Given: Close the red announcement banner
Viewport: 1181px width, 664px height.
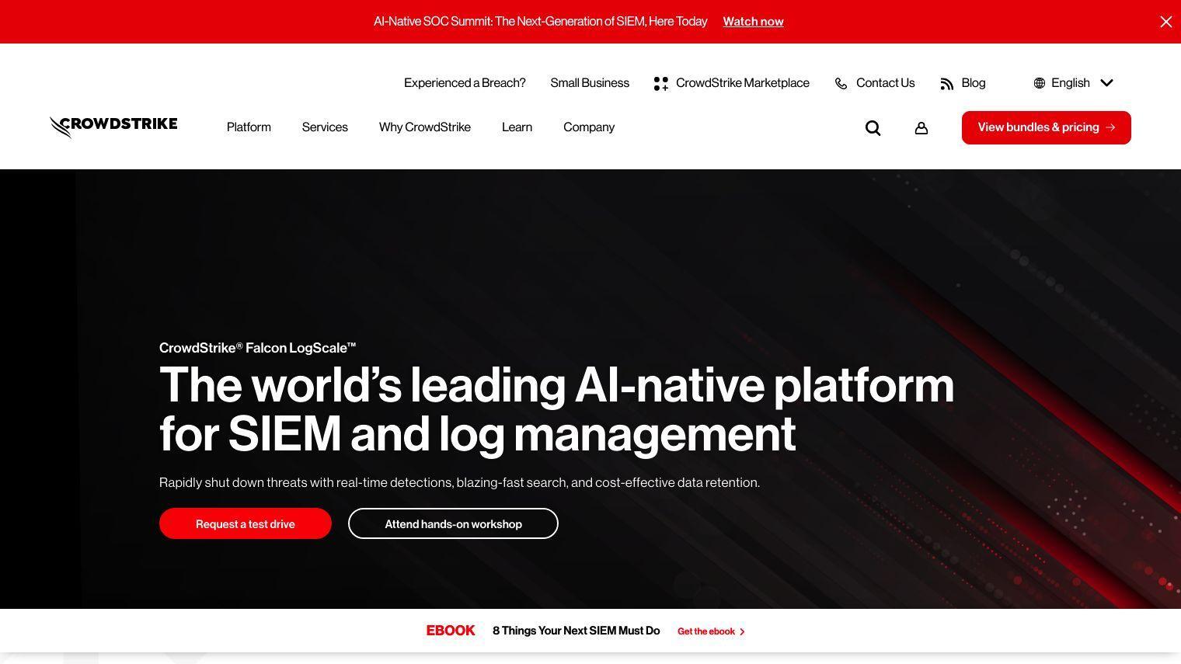Looking at the screenshot, I should (x=1165, y=22).
